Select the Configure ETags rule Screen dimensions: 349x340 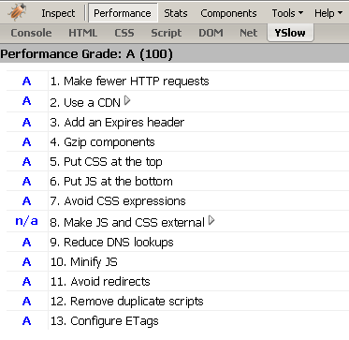point(105,321)
